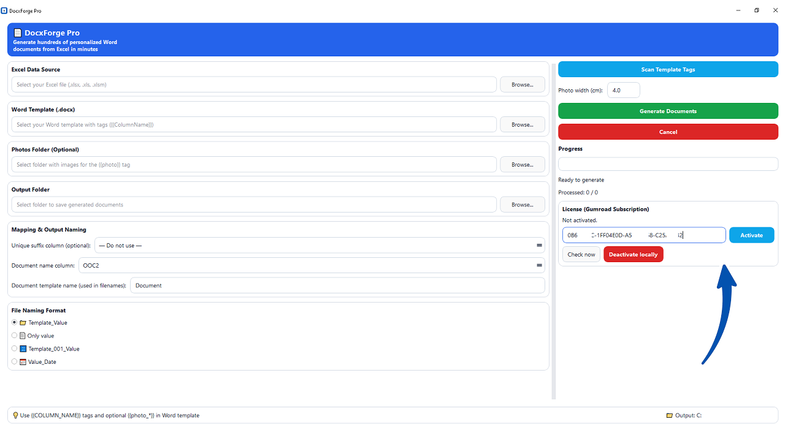Click the Progress bar area

pyautogui.click(x=668, y=164)
